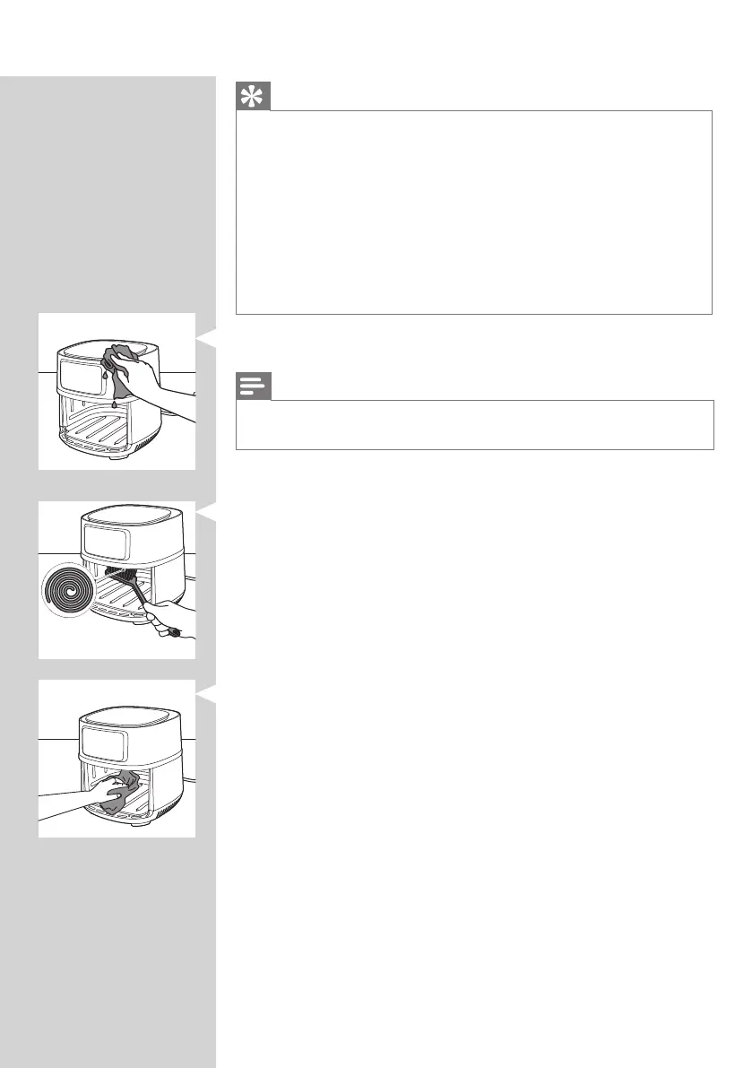Click inside the note box
The image size is (752, 1068).
point(474,425)
